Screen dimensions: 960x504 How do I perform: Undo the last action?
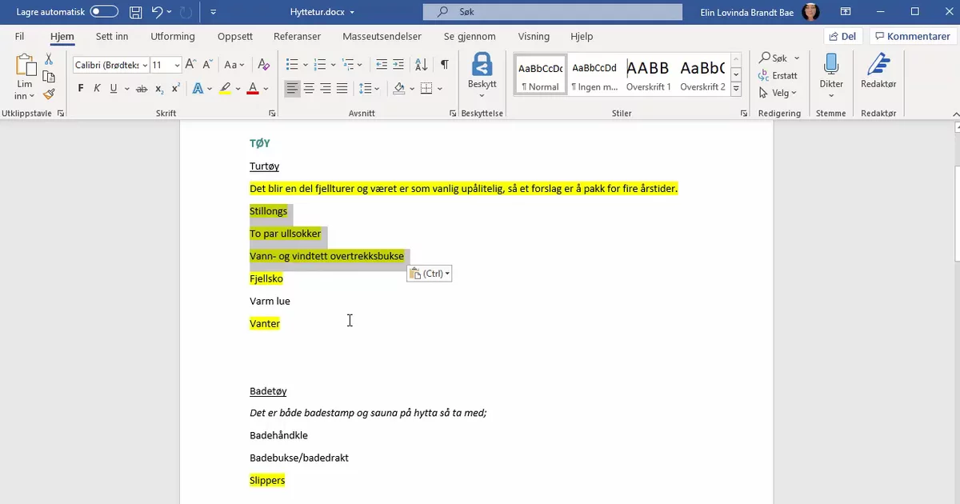click(157, 13)
